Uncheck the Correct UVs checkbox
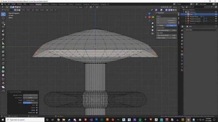This screenshot has height=122, width=218. 37,113
